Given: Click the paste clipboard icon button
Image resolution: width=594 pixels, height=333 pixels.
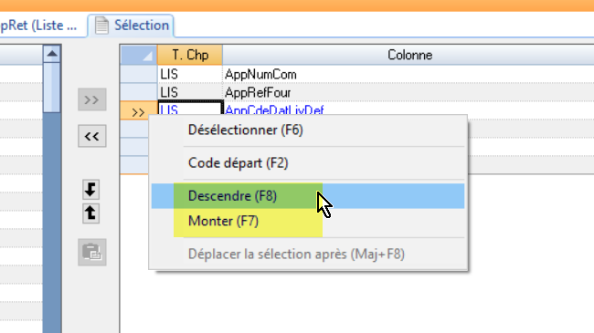Looking at the screenshot, I should 92,252.
